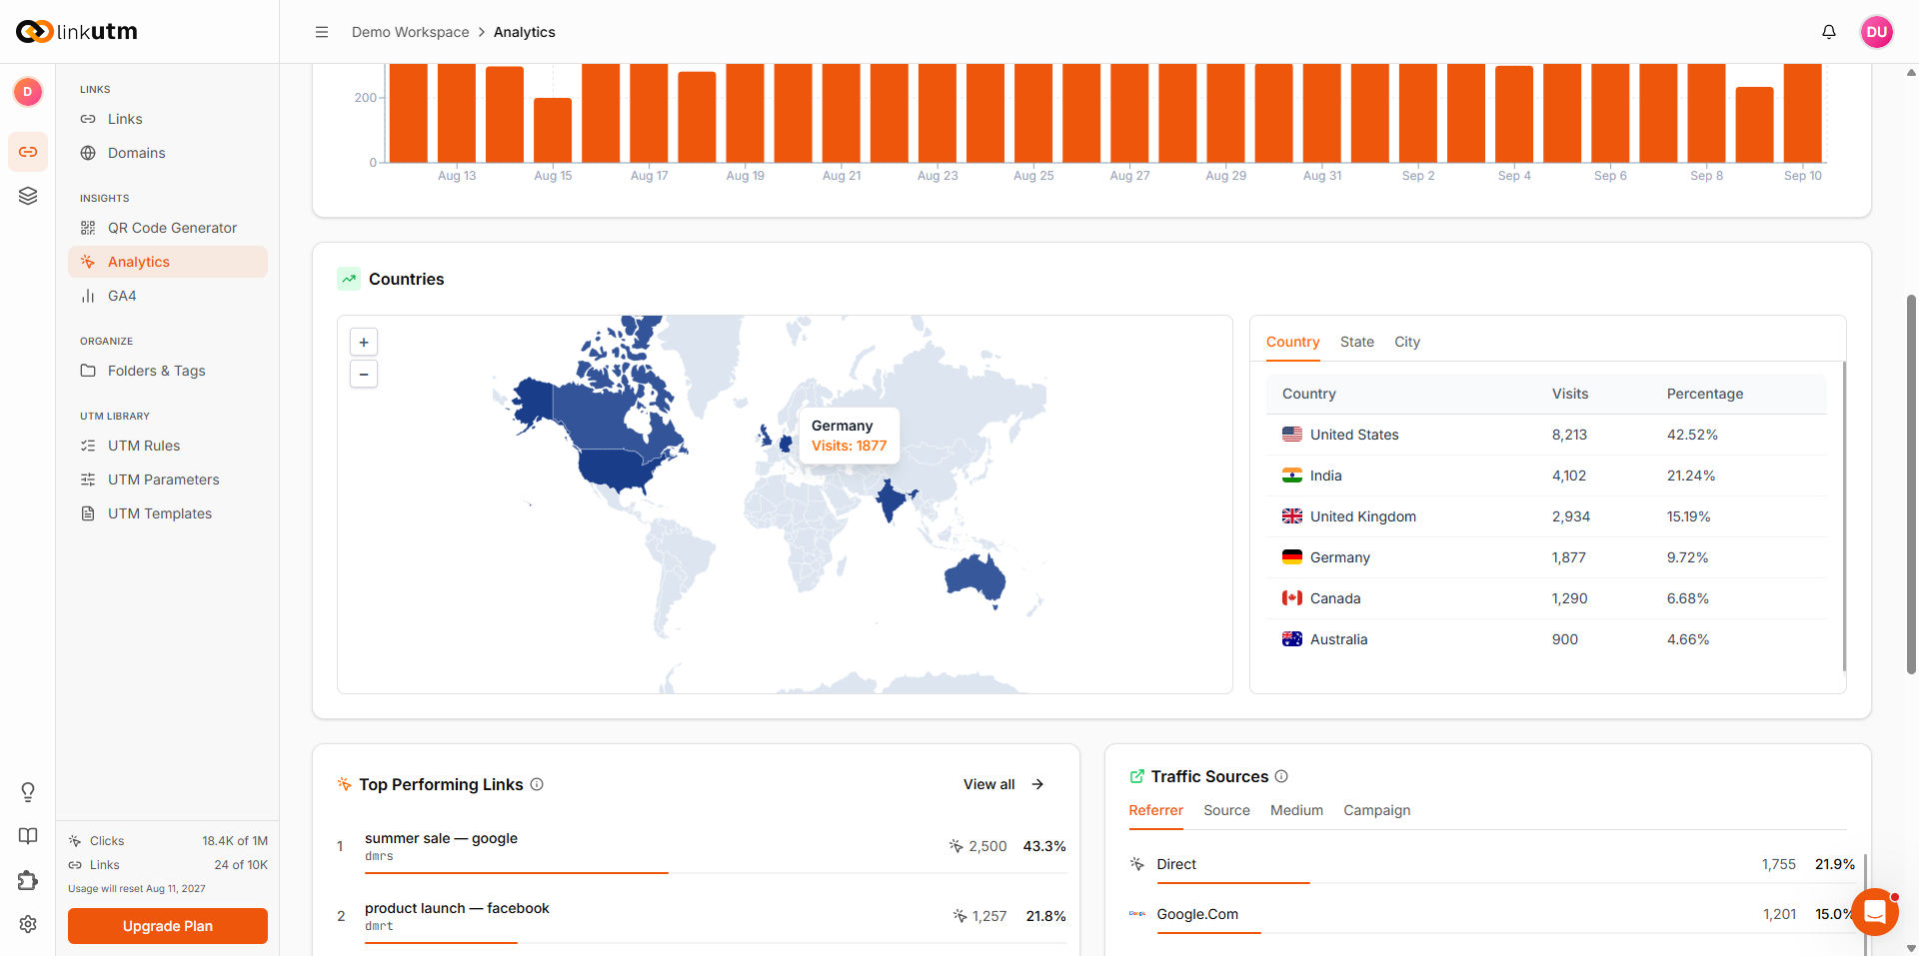Select Analytics in the sidebar
1919x956 pixels.
coord(168,262)
